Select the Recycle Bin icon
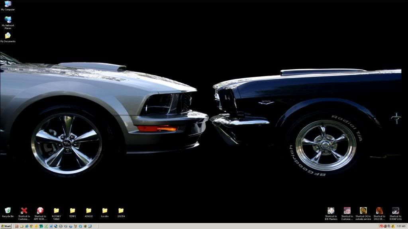This screenshot has width=408, height=229. click(8, 212)
